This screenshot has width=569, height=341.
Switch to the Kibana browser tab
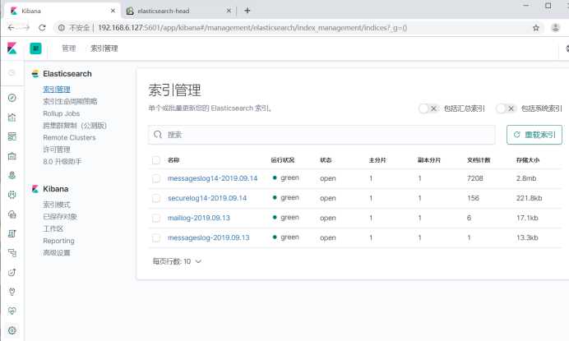(x=62, y=11)
